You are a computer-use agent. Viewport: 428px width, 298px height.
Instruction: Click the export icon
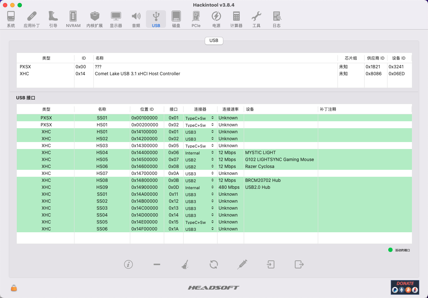pyautogui.click(x=299, y=264)
